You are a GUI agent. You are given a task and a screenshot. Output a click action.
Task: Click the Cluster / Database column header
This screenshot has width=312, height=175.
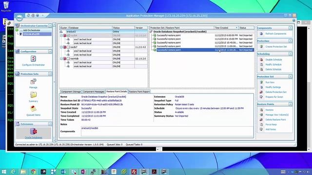click(x=86, y=28)
